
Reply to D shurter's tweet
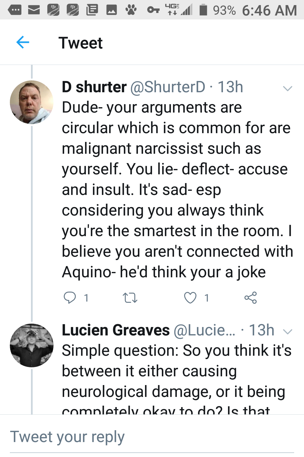pos(70,298)
